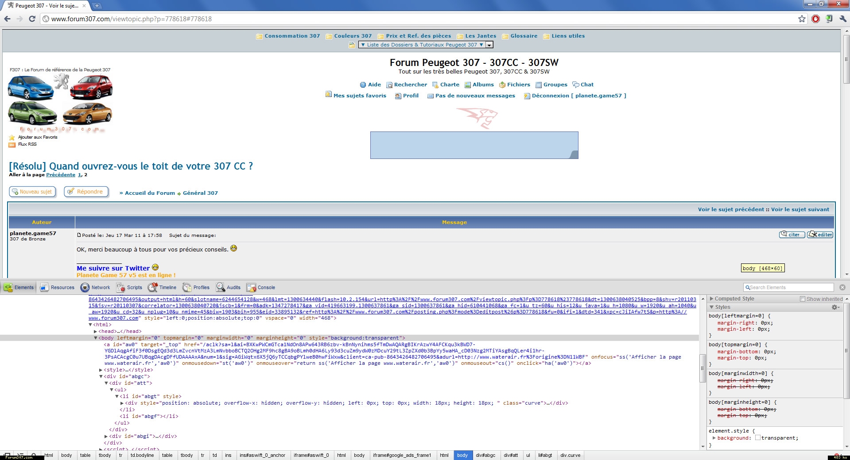Open the Profil link
Viewport: 850px width, 460px height.
coord(411,96)
